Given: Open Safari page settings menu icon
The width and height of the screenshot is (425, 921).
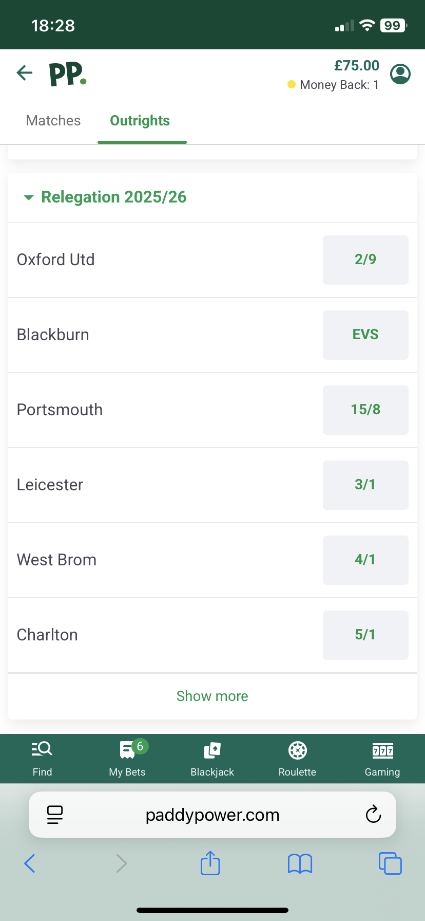Looking at the screenshot, I should pos(54,815).
